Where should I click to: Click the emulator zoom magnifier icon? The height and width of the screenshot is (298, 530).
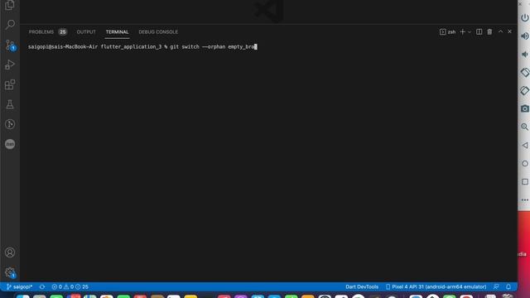pyautogui.click(x=525, y=127)
